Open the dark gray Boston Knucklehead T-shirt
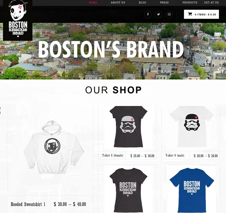 click(x=128, y=190)
